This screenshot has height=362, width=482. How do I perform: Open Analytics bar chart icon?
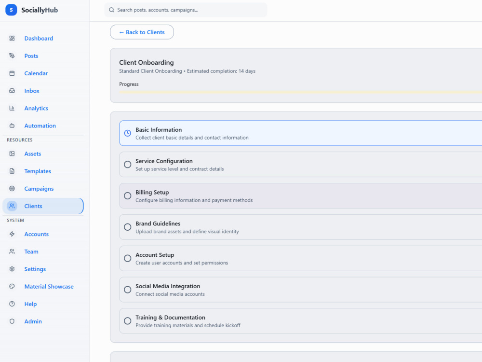coord(12,108)
